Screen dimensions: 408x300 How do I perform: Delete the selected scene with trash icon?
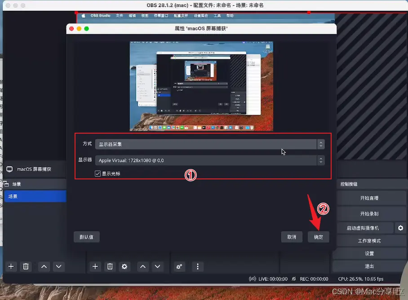26,266
